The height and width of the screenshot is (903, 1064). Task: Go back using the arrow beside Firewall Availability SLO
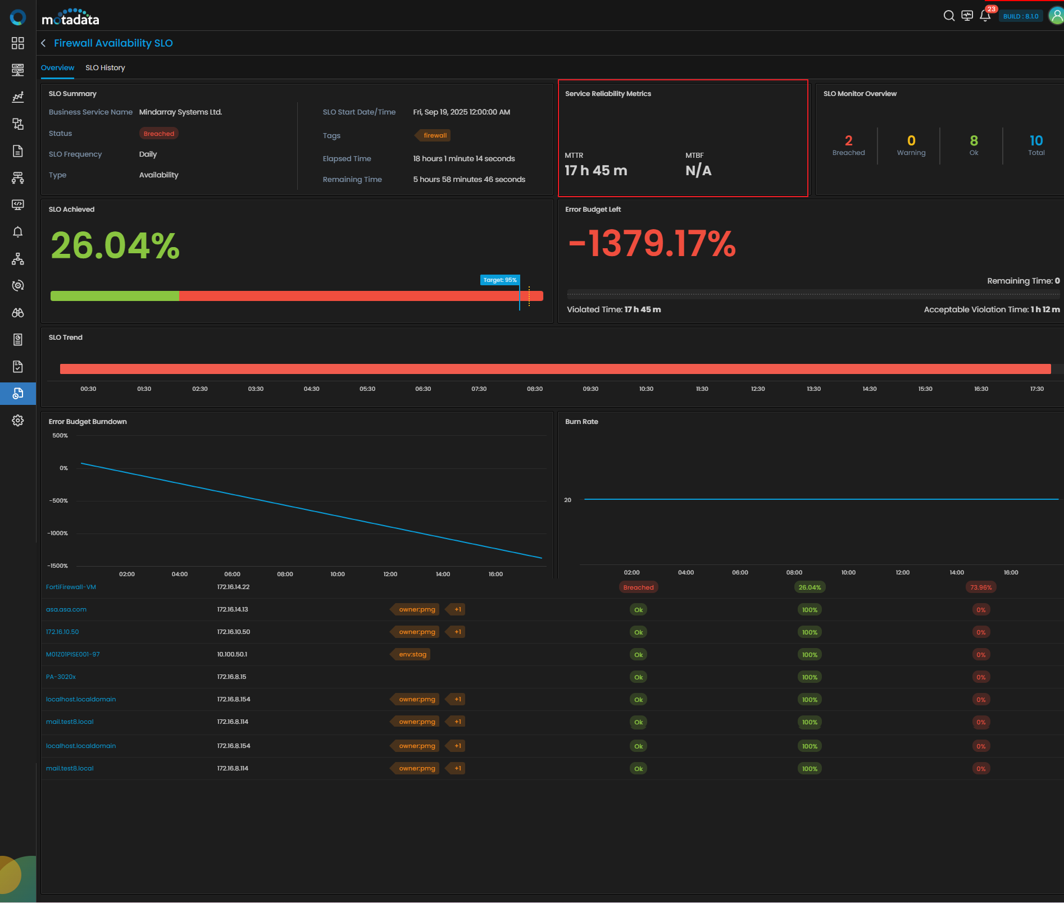coord(44,43)
